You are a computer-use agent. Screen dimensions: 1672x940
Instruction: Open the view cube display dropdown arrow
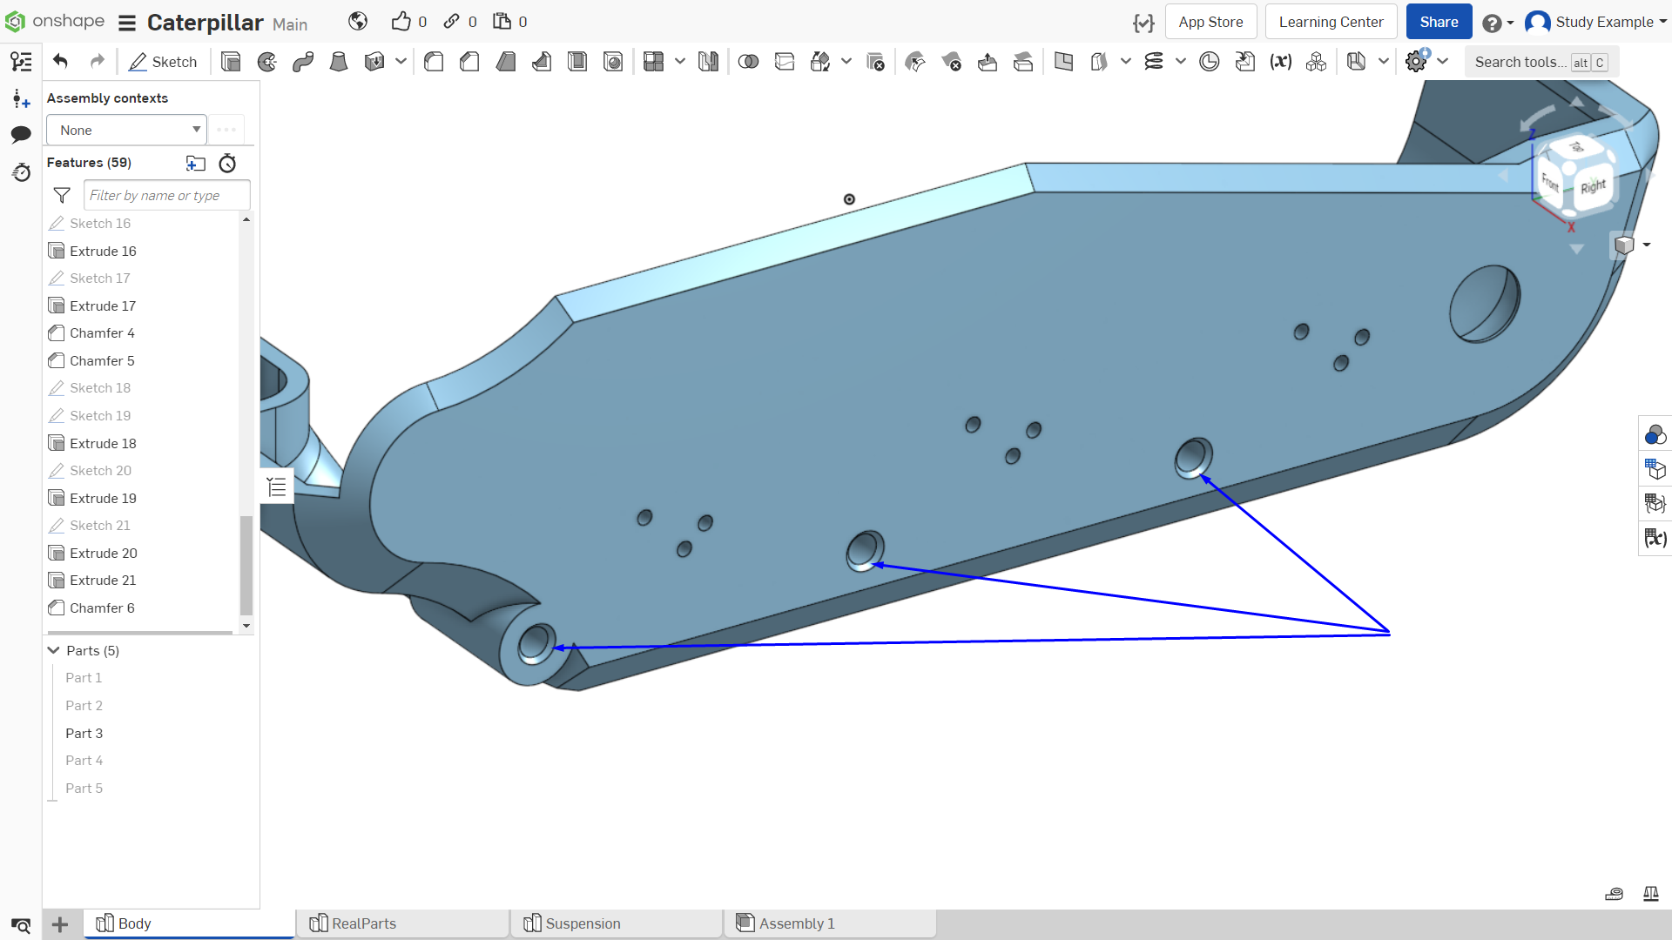click(x=1647, y=245)
